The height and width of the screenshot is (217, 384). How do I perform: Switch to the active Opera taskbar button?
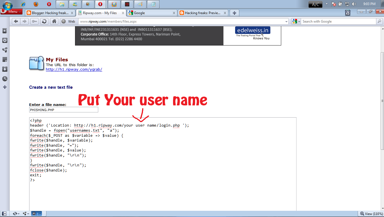pyautogui.click(x=101, y=4)
